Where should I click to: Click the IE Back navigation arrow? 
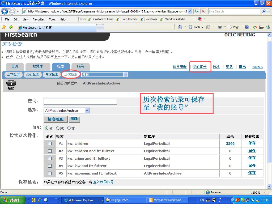[x=5, y=11]
